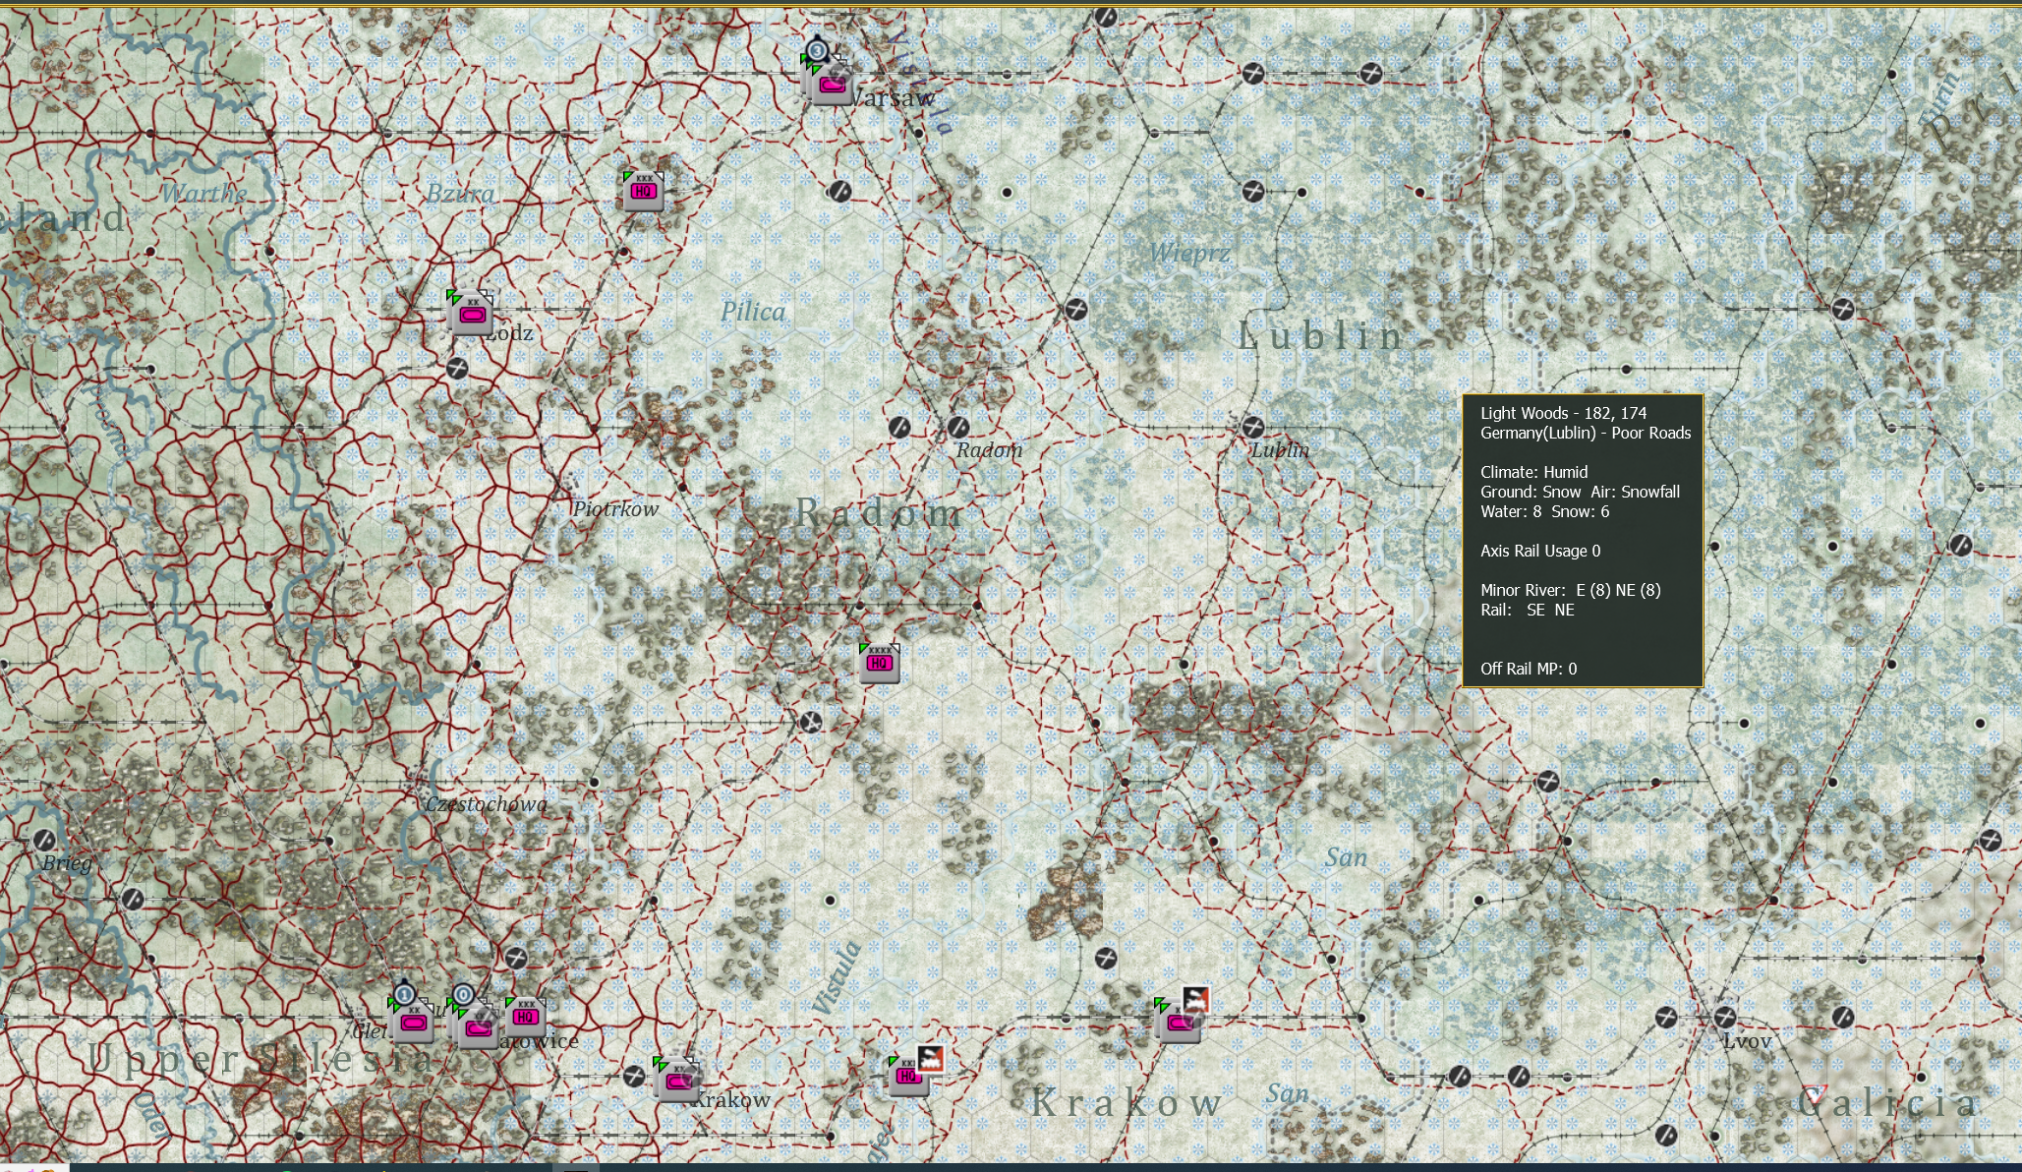The image size is (2022, 1172).
Task: Select the unit stack west of Lvov rail line
Action: click(x=1179, y=1023)
